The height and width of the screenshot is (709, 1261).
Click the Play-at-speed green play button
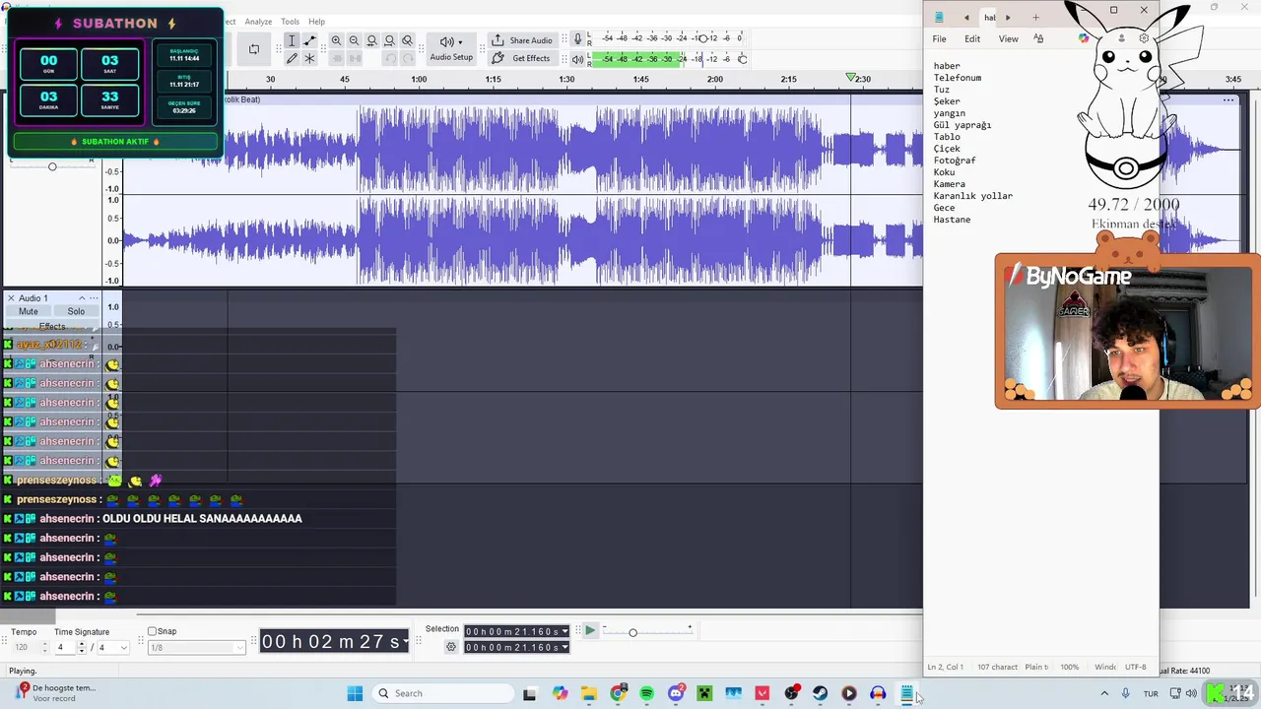point(590,631)
